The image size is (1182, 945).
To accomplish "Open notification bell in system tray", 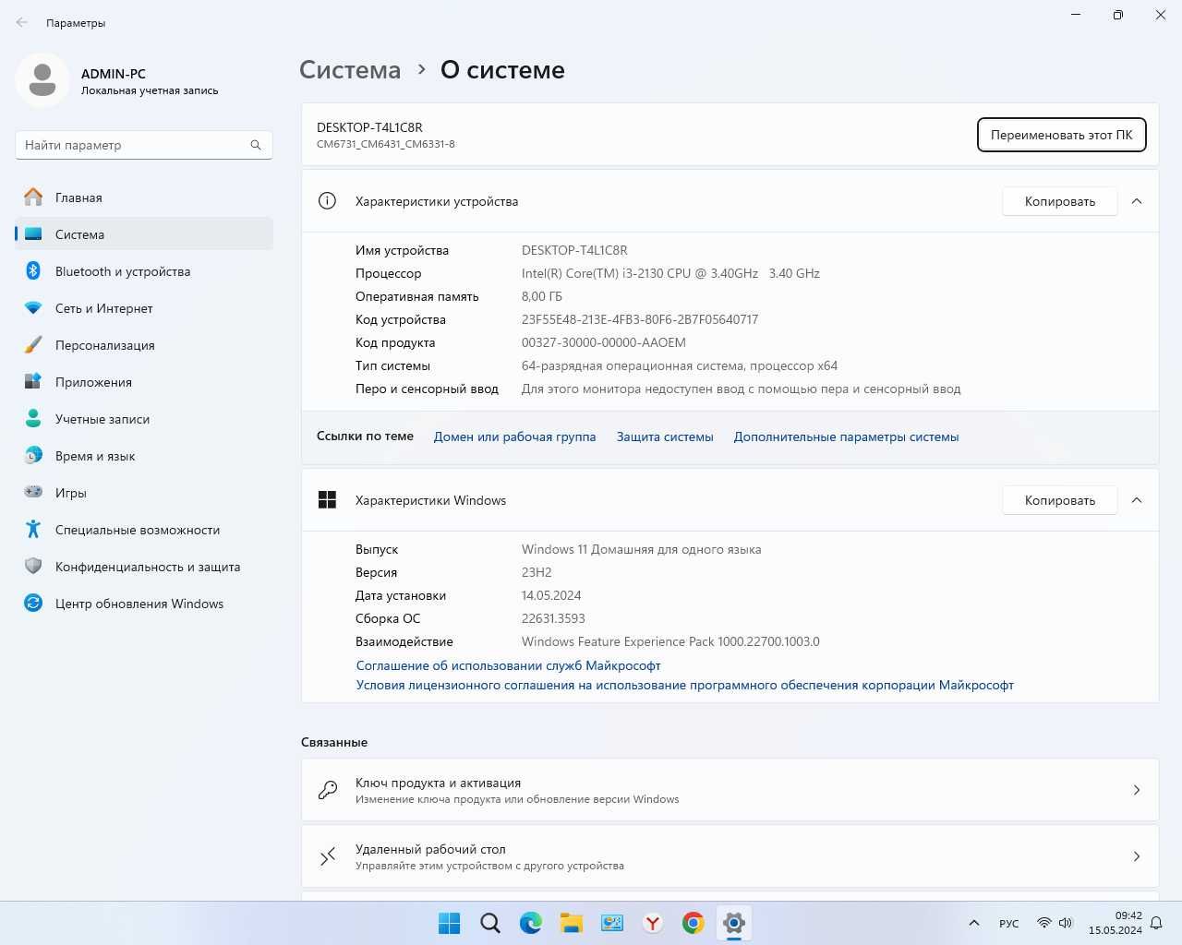I will [x=1156, y=923].
